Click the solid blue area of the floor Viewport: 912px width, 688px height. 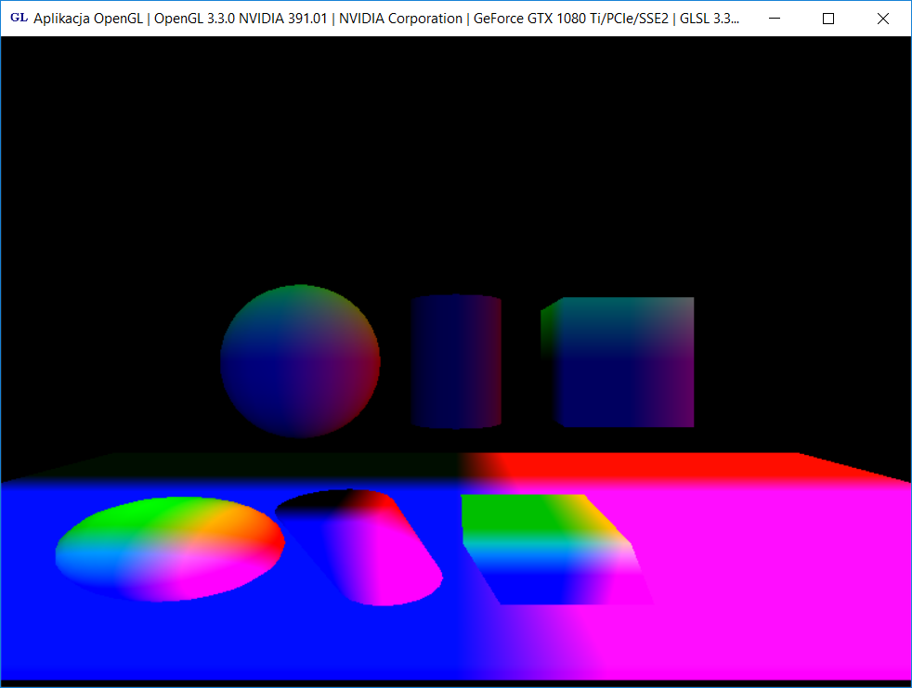tap(232, 641)
